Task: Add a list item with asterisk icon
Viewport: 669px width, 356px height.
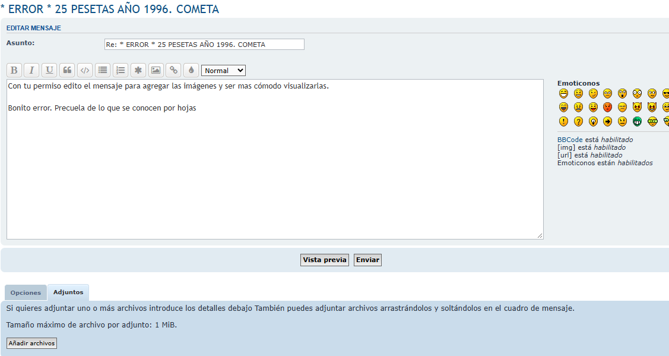Action: (x=138, y=70)
